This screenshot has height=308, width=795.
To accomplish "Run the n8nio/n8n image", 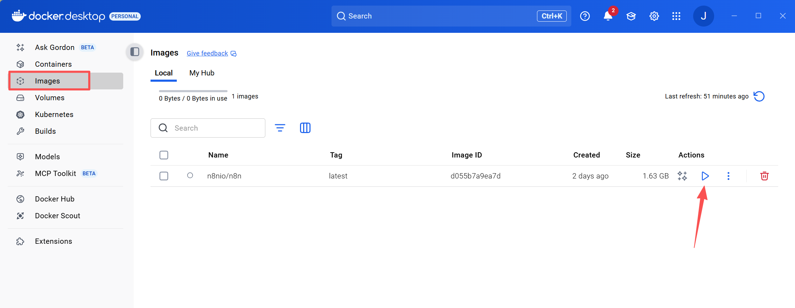I will tap(705, 176).
